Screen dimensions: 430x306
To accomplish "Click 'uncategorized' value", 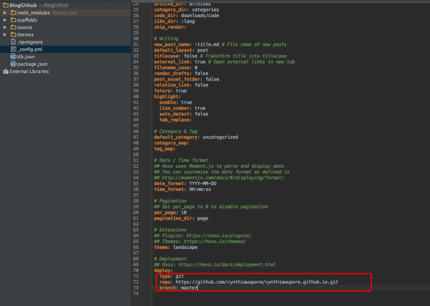I will pyautogui.click(x=220, y=137).
